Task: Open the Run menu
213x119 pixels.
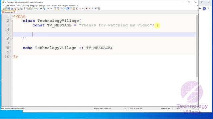Action: click(x=60, y=6)
